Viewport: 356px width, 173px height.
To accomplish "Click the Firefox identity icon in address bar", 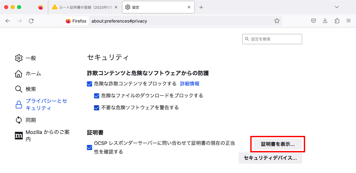I will coord(76,21).
